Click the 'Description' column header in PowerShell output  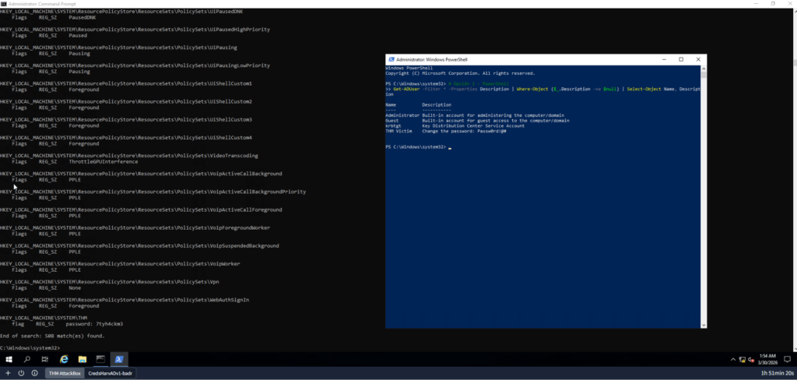tap(437, 105)
